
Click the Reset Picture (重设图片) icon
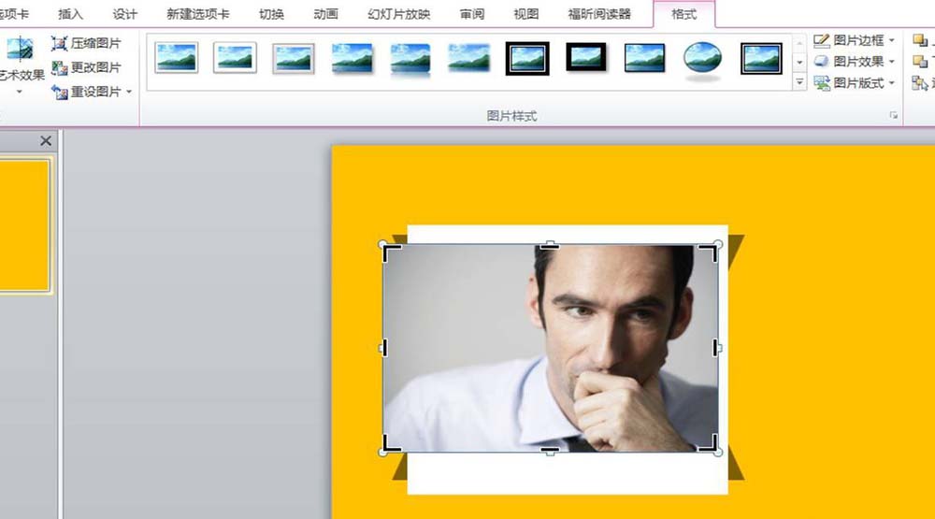click(x=59, y=92)
